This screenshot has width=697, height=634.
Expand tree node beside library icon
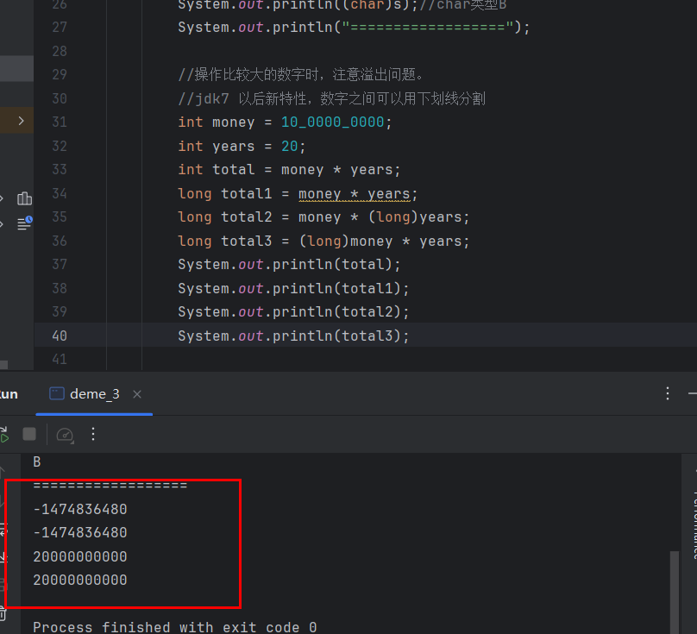(x=3, y=198)
